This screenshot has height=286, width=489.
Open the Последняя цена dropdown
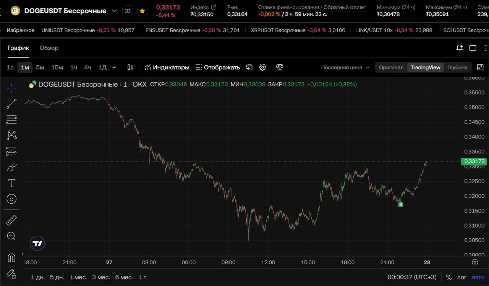point(345,67)
